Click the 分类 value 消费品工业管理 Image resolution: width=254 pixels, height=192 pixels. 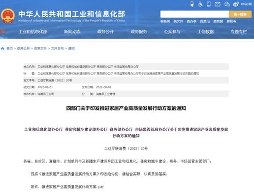click(x=106, y=94)
